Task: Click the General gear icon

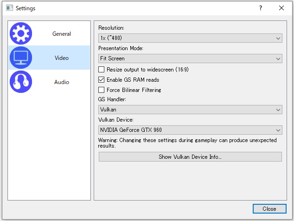Action: pos(21,34)
